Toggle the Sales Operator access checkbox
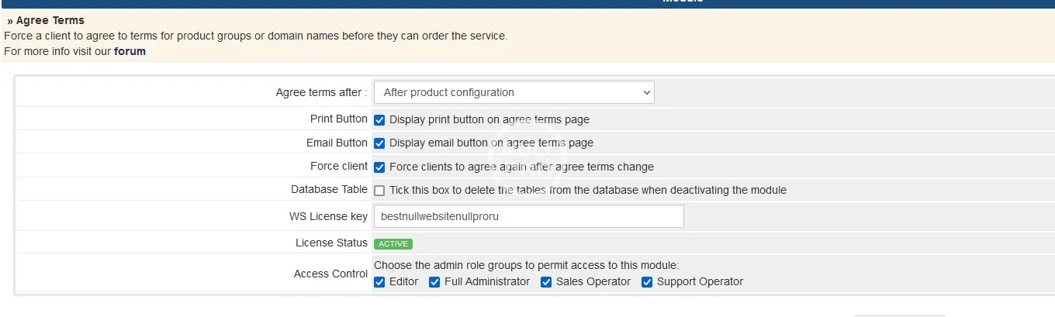This screenshot has height=317, width=1055. click(x=546, y=282)
